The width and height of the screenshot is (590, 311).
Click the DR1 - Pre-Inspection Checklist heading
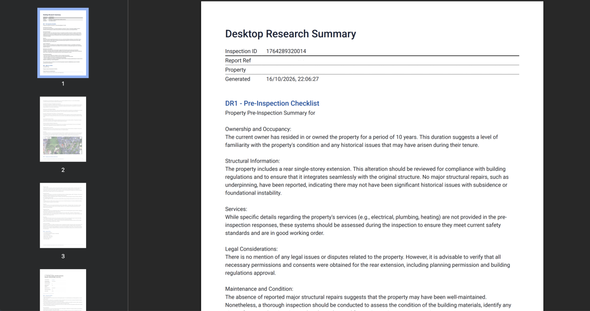(x=272, y=103)
